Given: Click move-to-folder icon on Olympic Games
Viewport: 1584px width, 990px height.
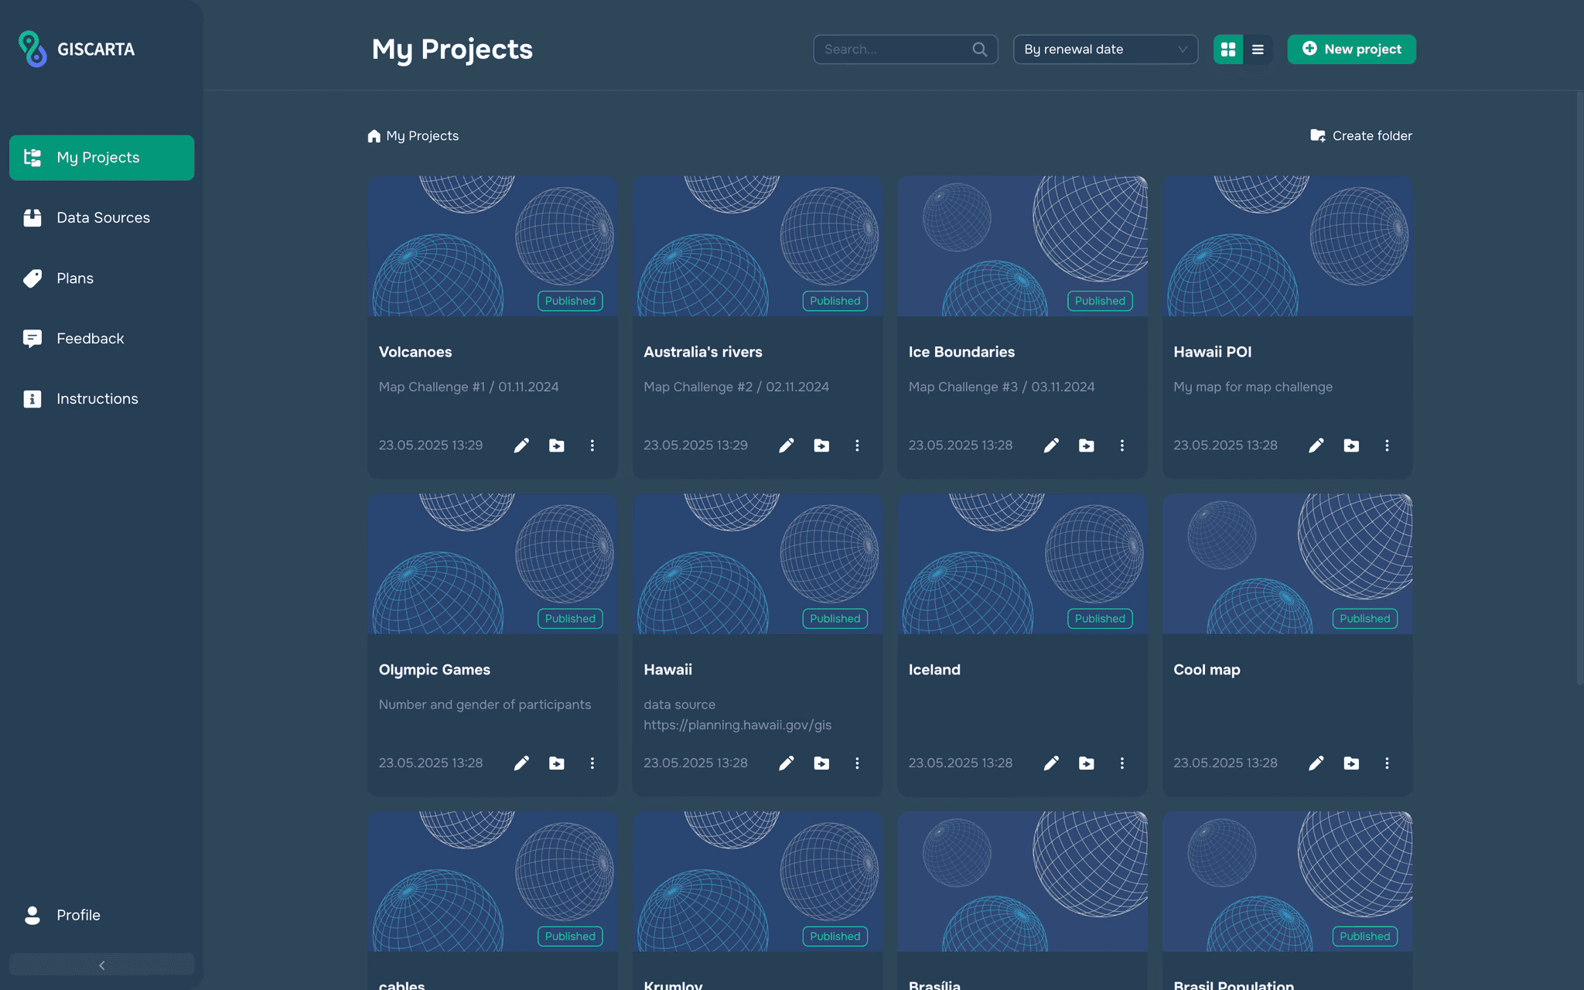Looking at the screenshot, I should pyautogui.click(x=556, y=763).
